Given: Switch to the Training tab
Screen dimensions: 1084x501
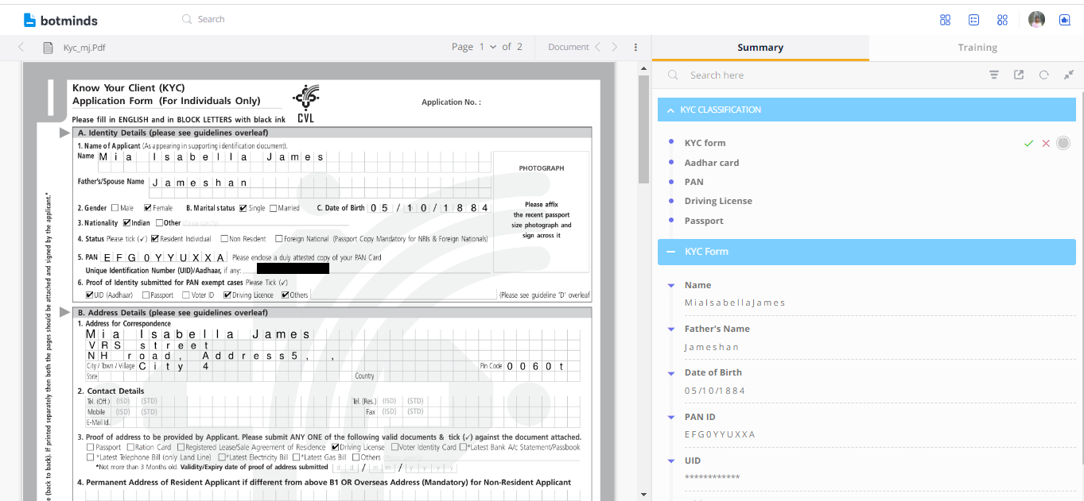Looking at the screenshot, I should pyautogui.click(x=977, y=48).
